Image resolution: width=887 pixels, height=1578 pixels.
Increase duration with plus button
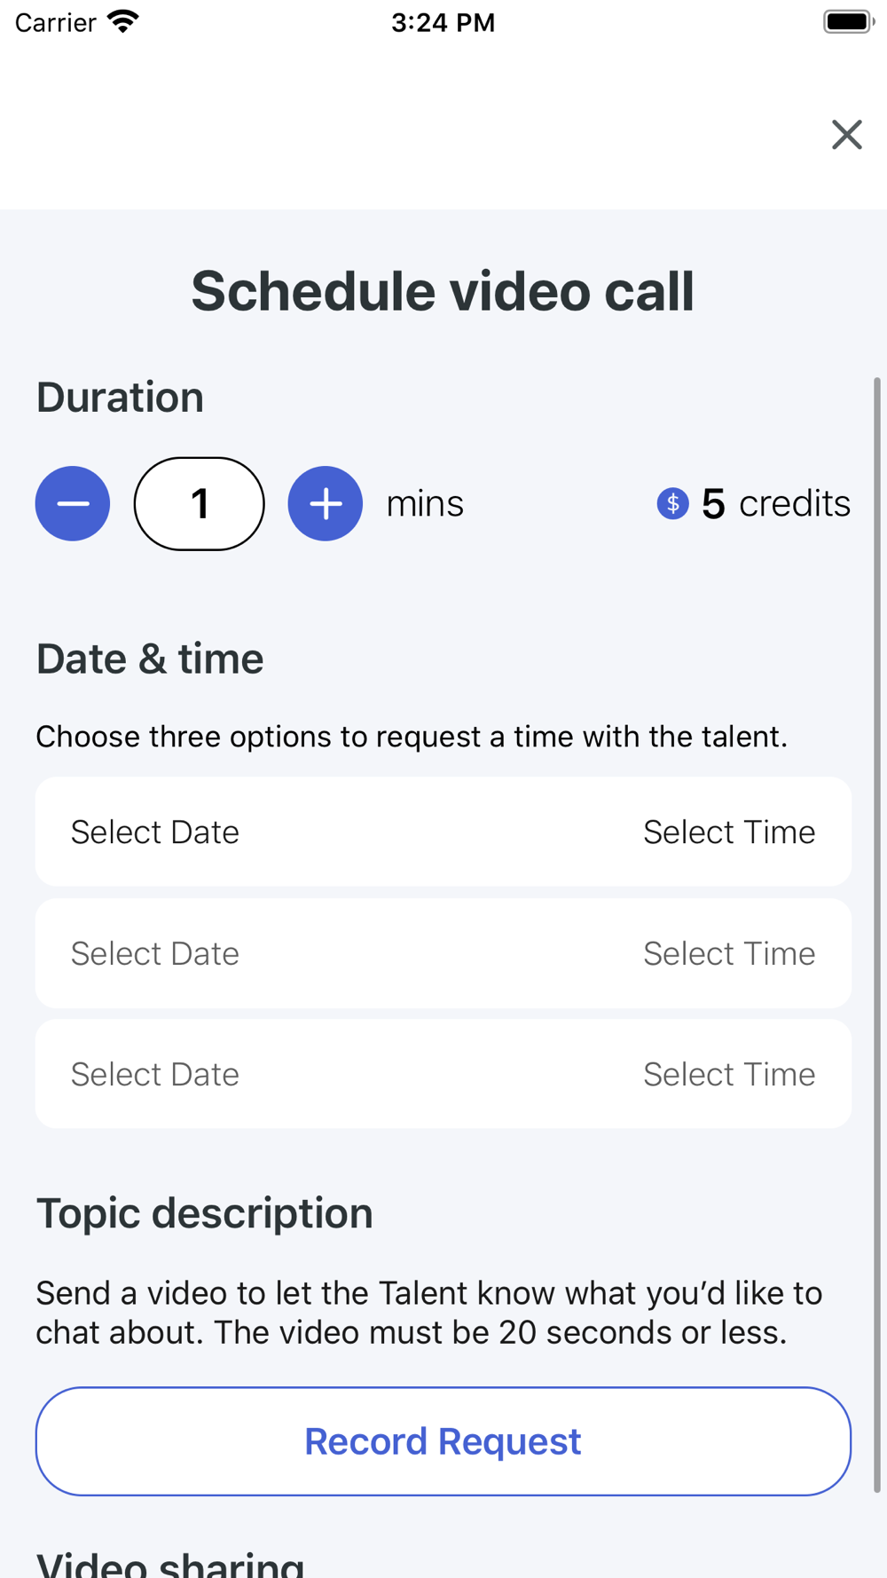click(x=326, y=503)
